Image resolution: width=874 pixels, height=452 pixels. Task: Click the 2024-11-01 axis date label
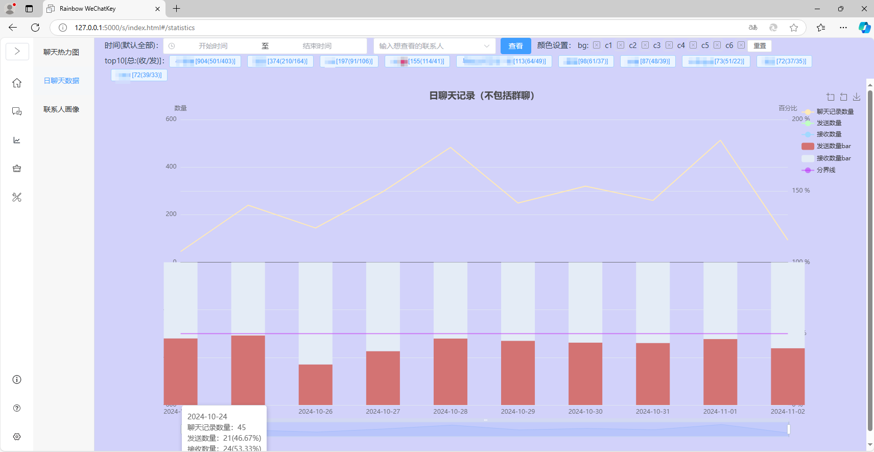coord(720,412)
